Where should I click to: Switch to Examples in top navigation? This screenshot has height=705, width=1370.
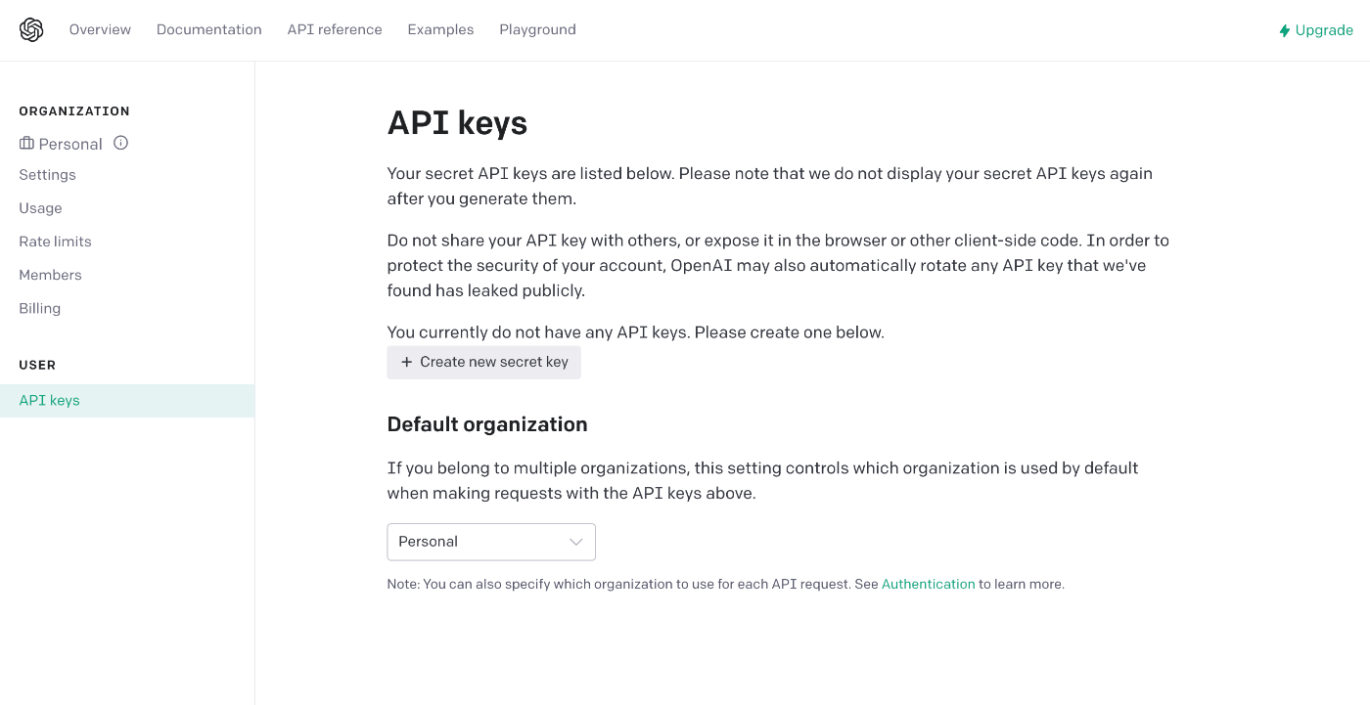coord(440,29)
